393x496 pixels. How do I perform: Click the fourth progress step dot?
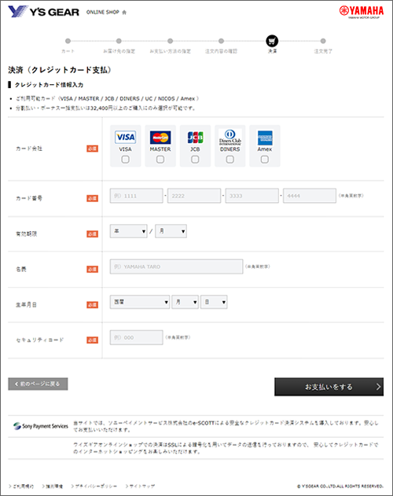click(221, 41)
